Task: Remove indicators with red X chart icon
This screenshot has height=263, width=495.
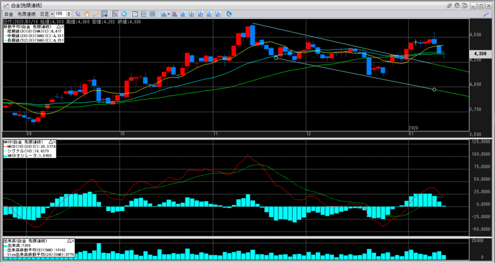Action: click(x=174, y=14)
